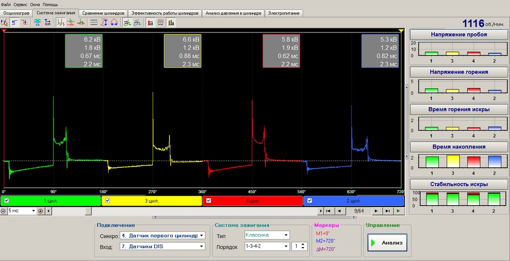Switch to the Сравнение цилиндров tab
The height and width of the screenshot is (261, 510).
tap(103, 13)
